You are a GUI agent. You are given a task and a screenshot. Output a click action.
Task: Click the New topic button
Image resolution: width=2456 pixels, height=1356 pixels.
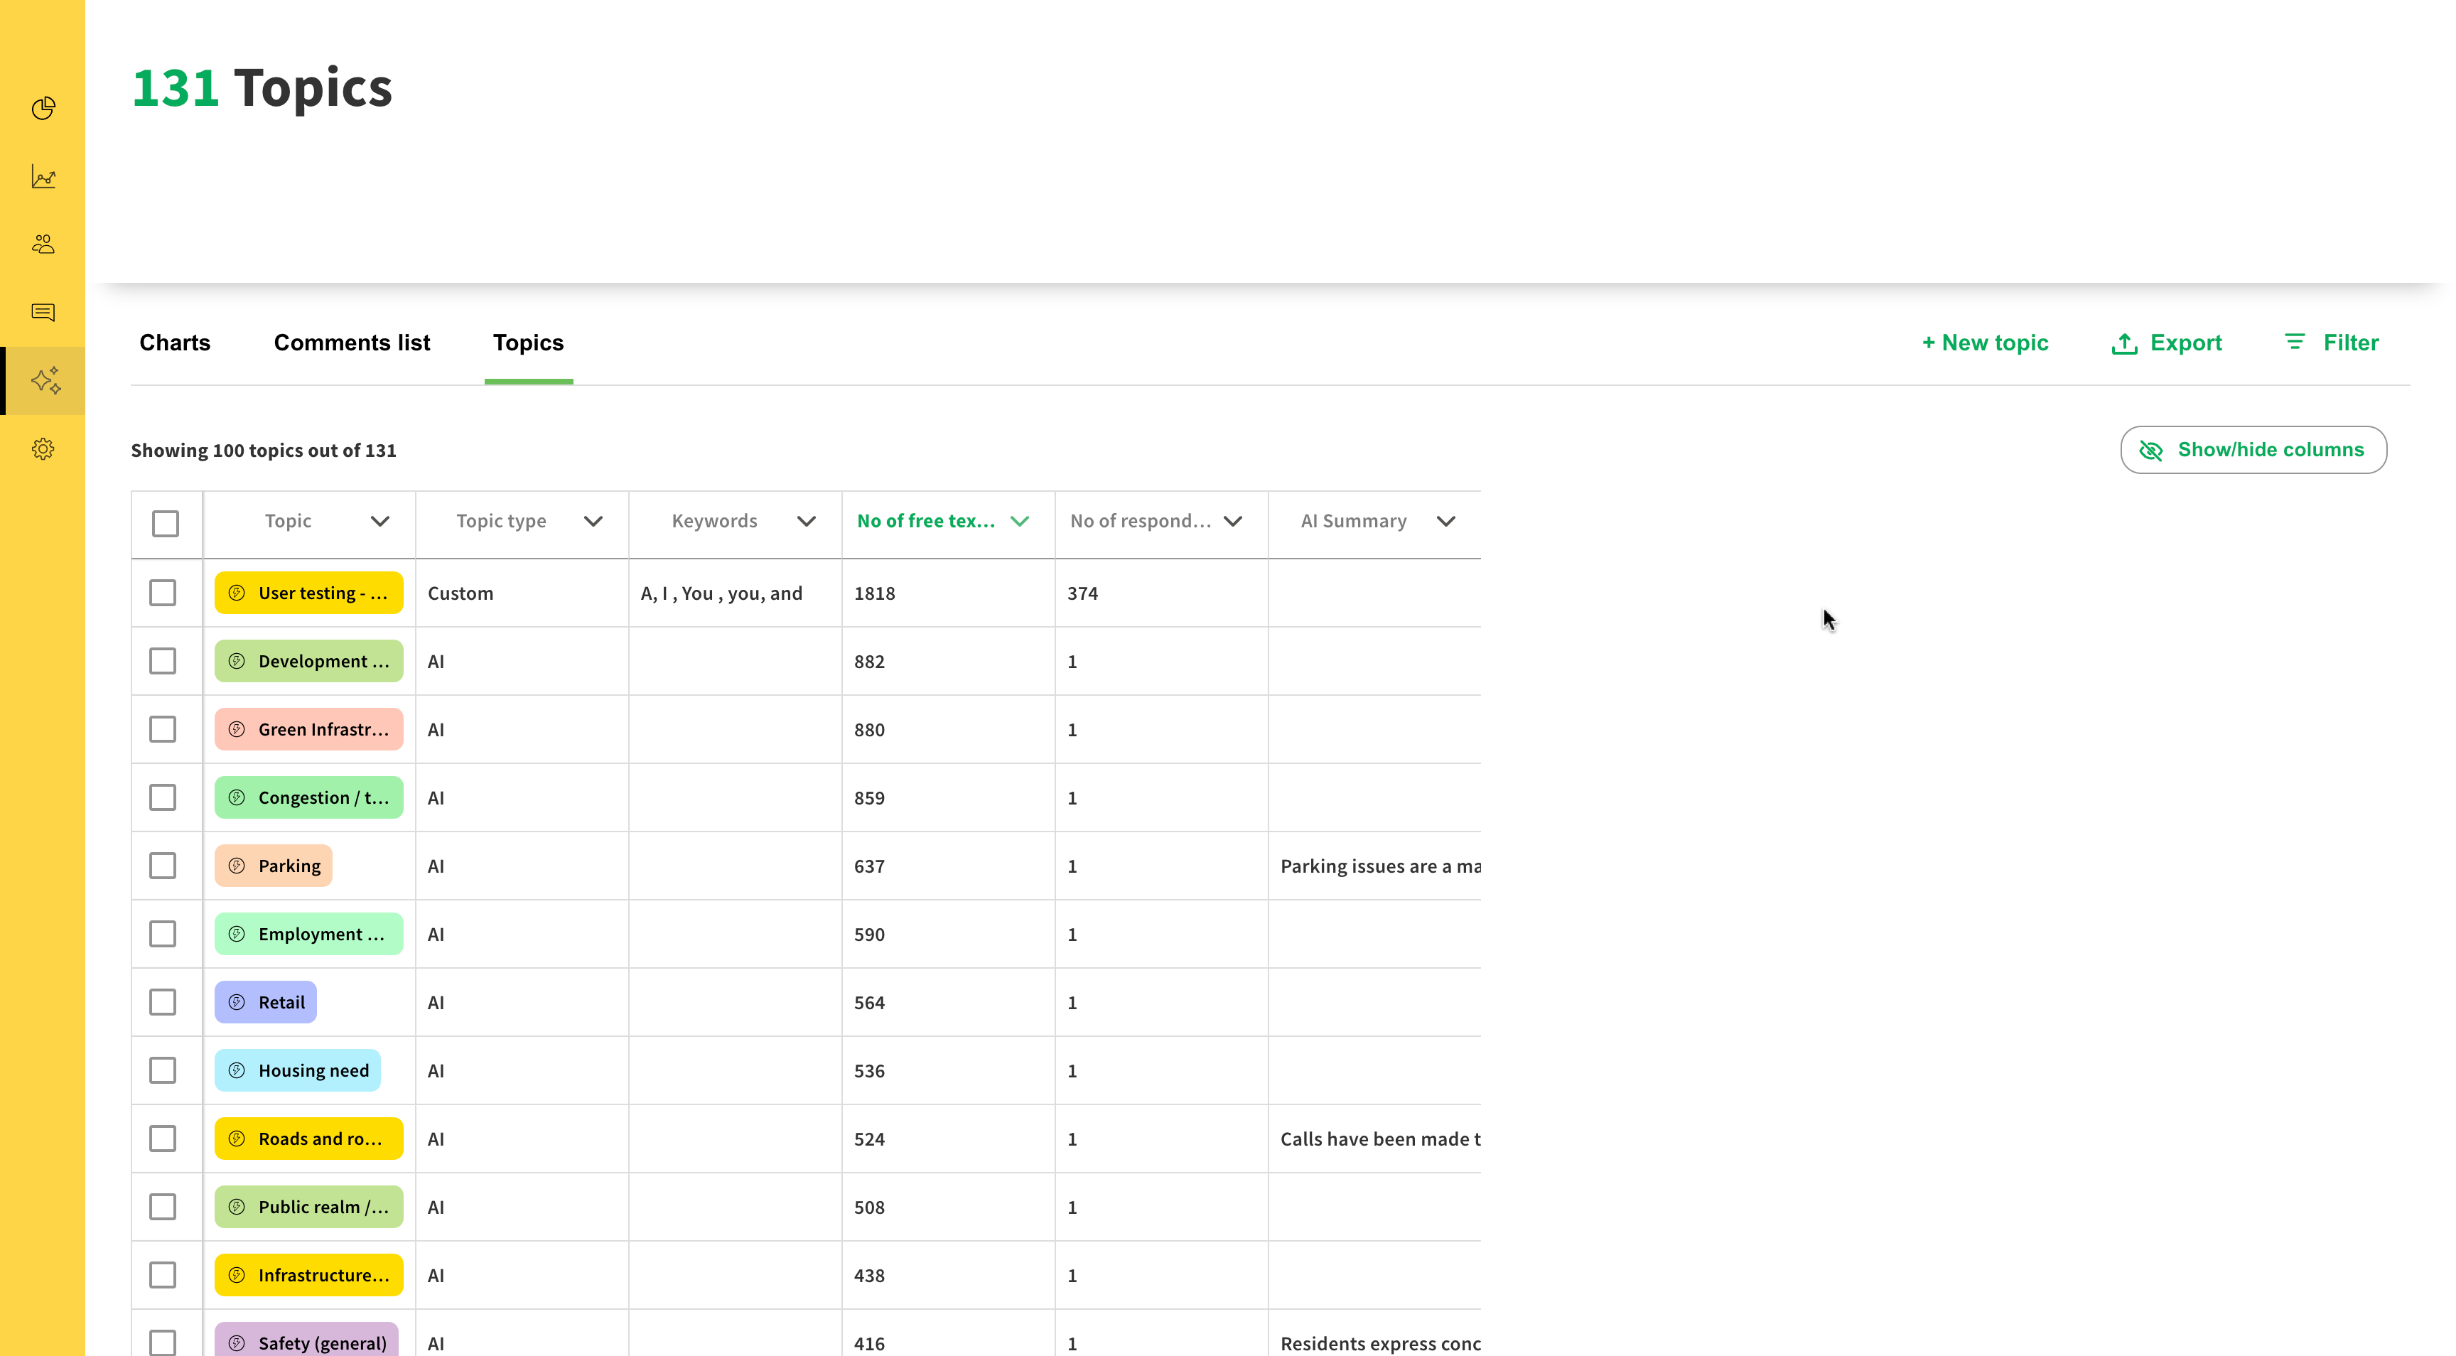1985,343
